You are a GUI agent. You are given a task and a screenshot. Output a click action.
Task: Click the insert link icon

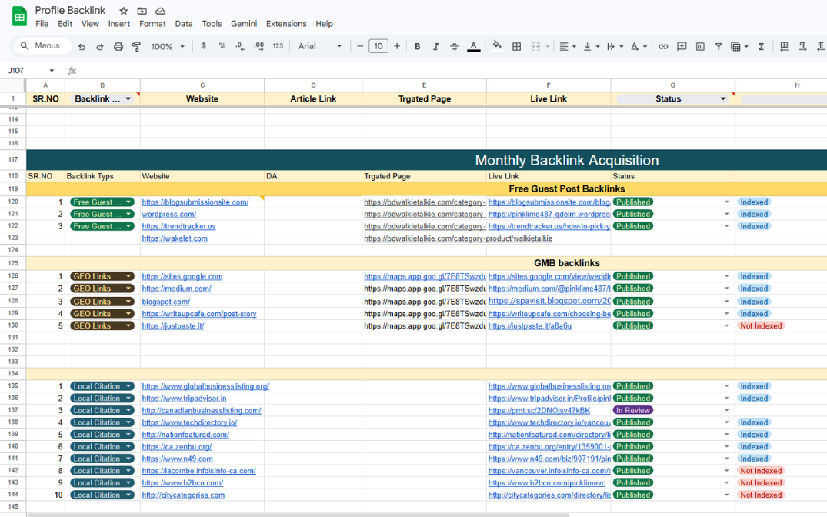tap(663, 47)
